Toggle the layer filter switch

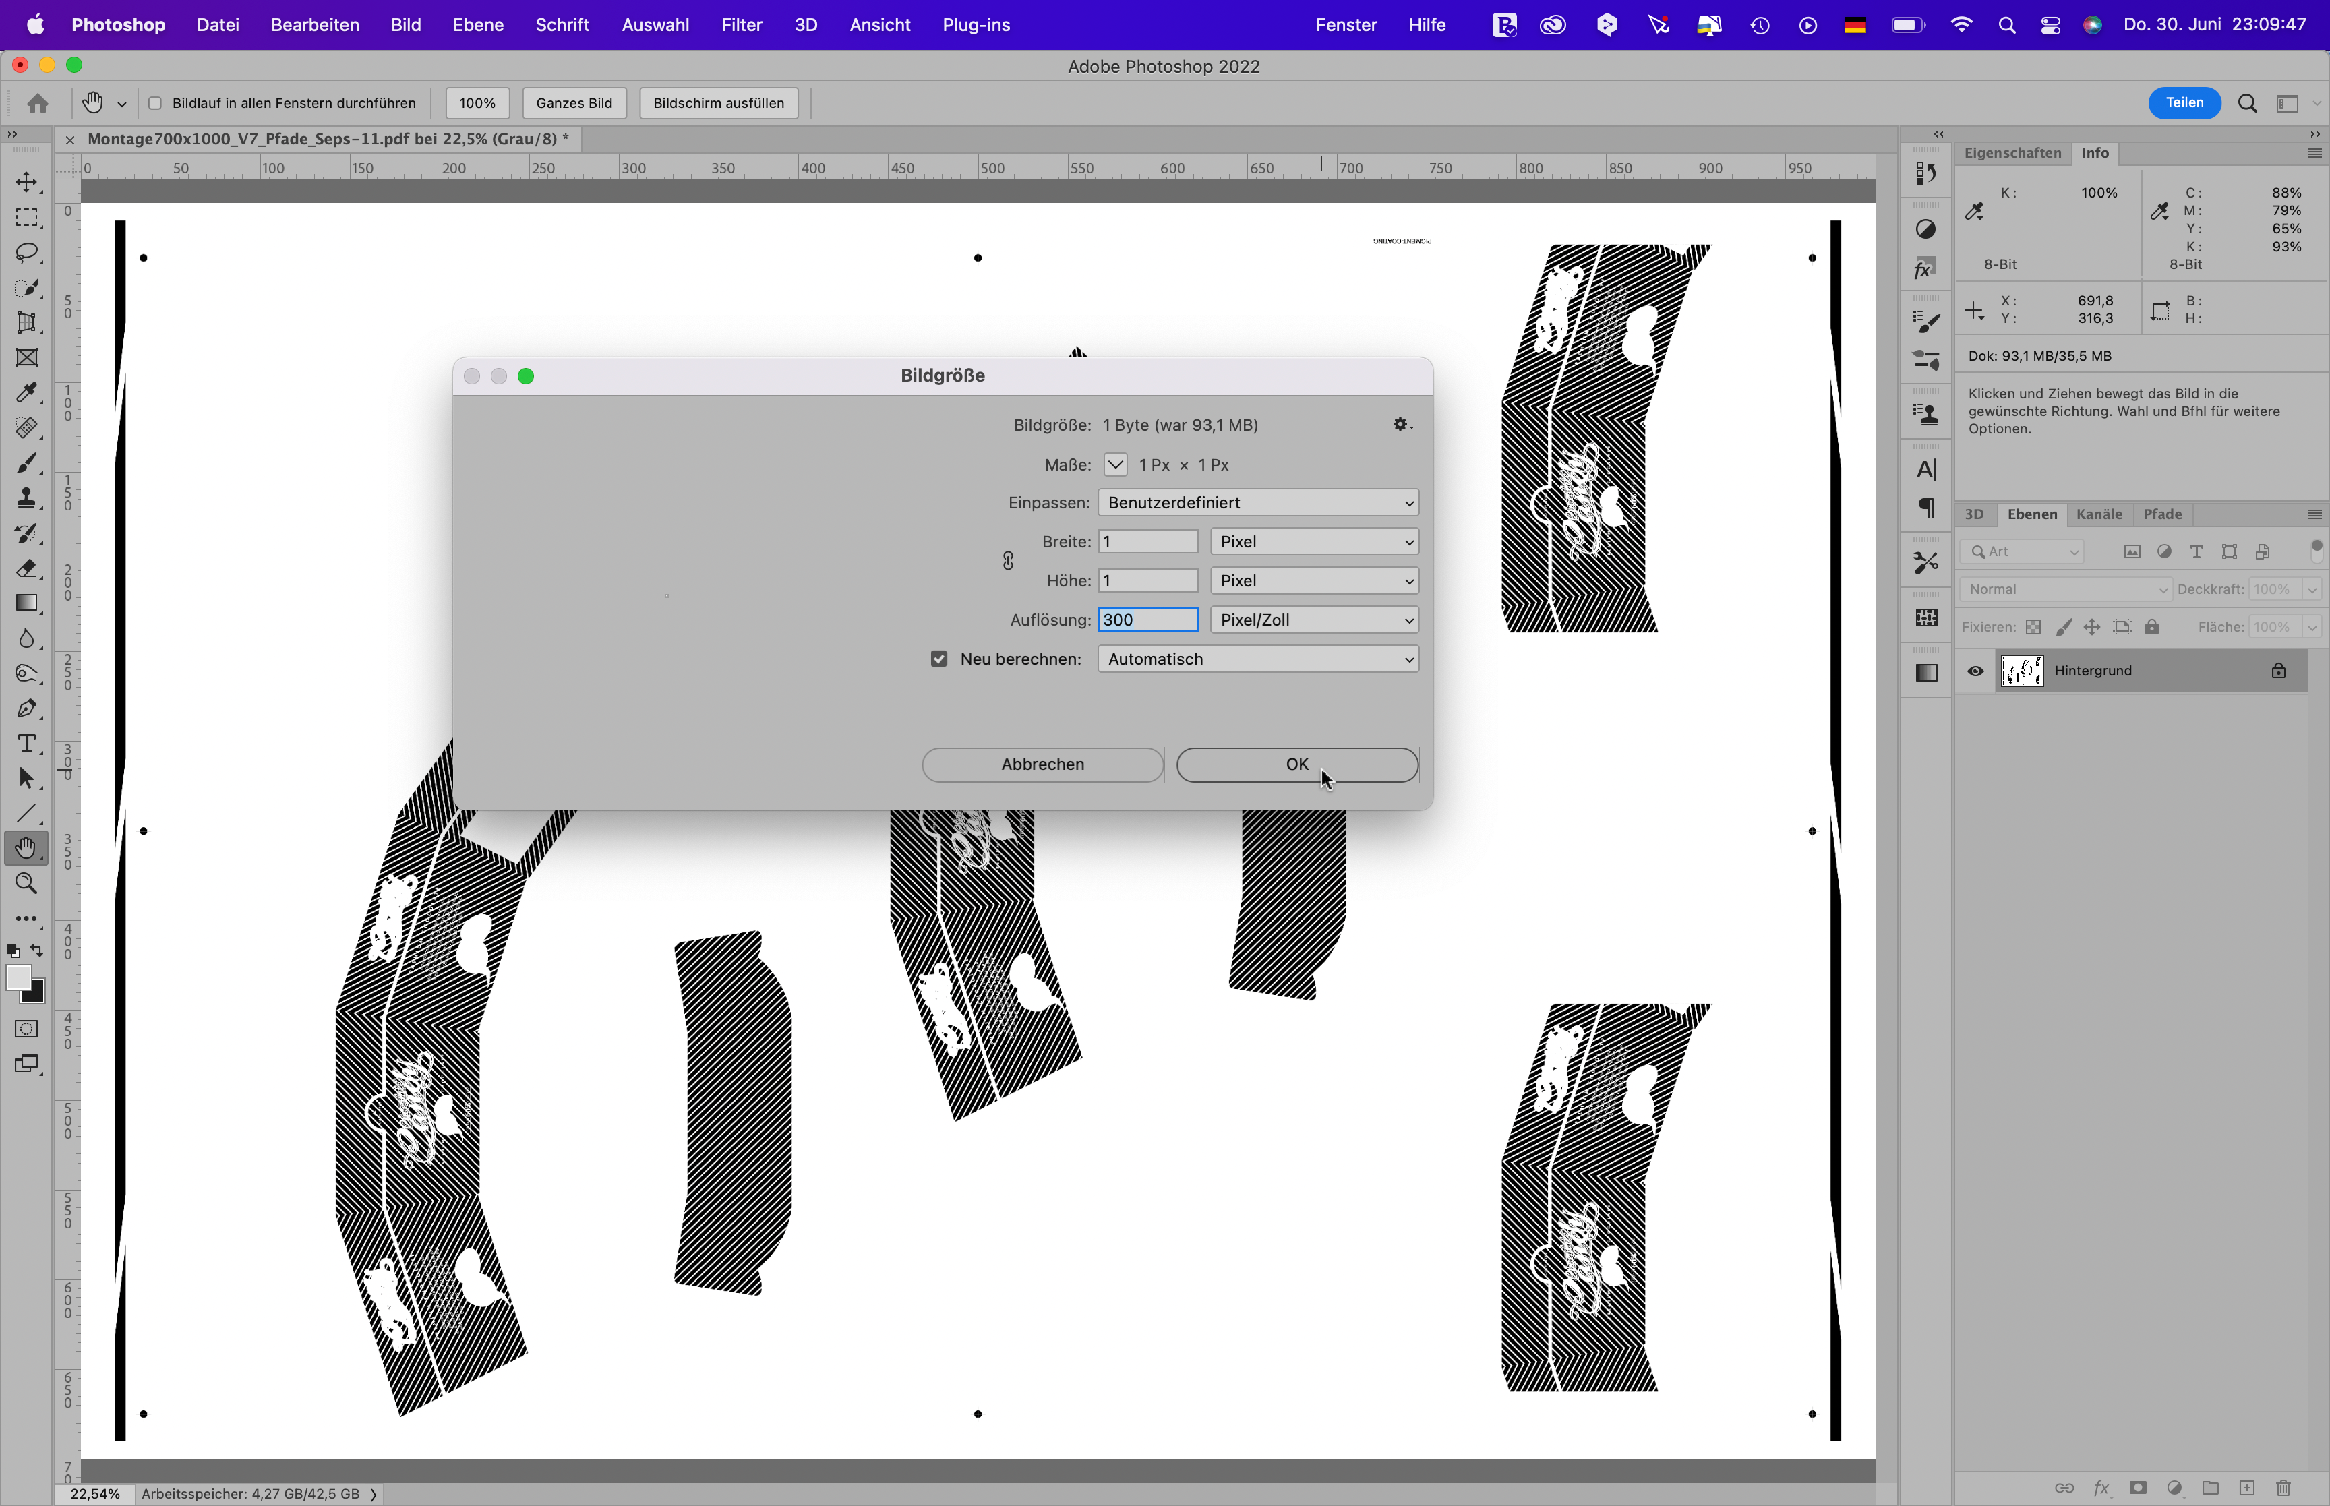(2317, 551)
